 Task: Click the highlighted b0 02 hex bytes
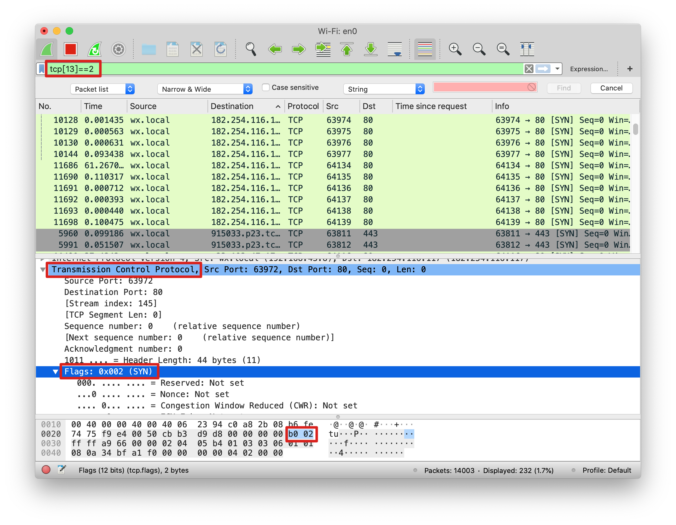[301, 434]
